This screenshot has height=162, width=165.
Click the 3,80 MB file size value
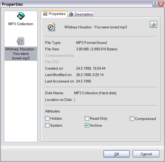(97, 49)
